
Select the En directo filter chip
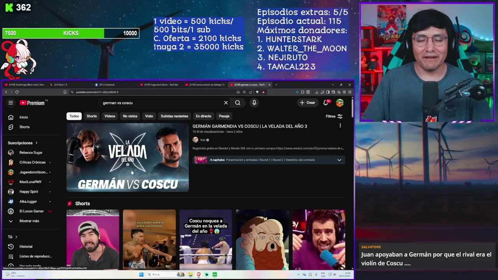coord(203,116)
